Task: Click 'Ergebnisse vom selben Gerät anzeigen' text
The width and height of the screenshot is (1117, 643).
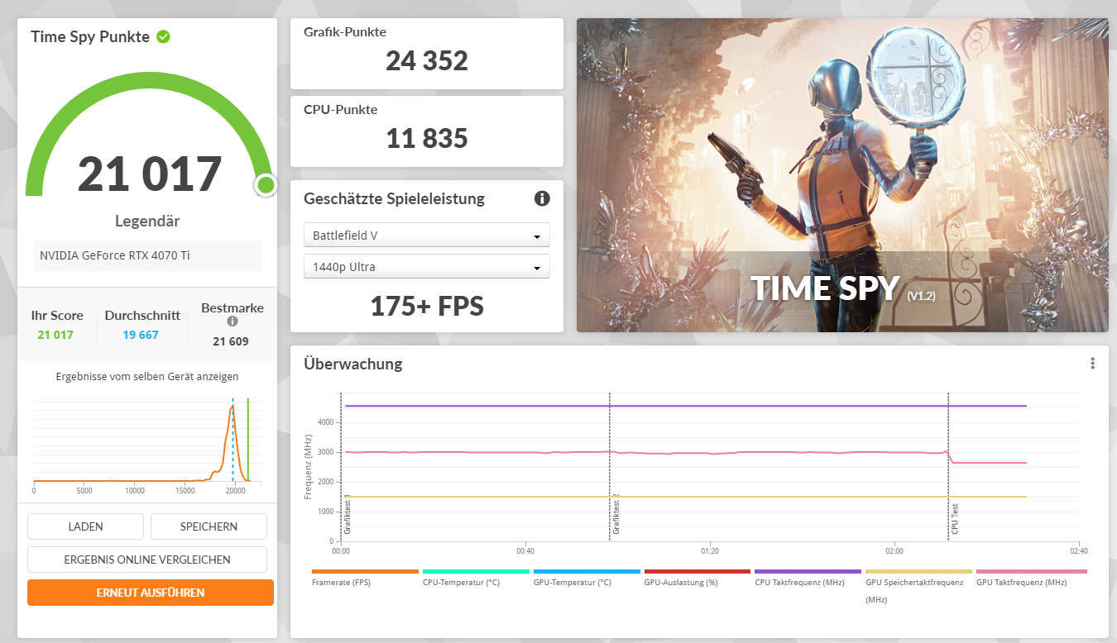Action: (x=147, y=376)
